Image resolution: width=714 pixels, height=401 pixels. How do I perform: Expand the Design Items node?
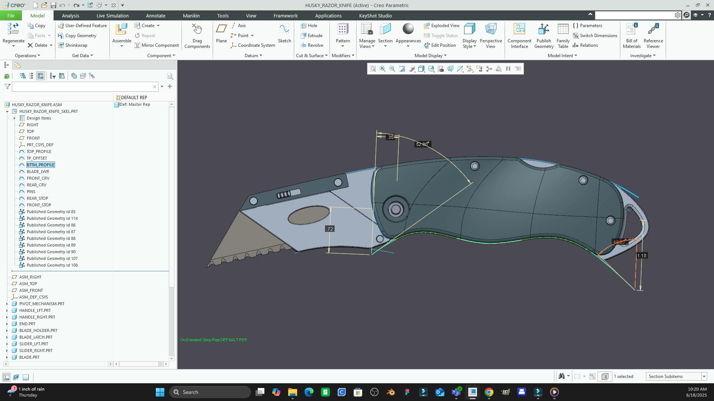pos(15,118)
